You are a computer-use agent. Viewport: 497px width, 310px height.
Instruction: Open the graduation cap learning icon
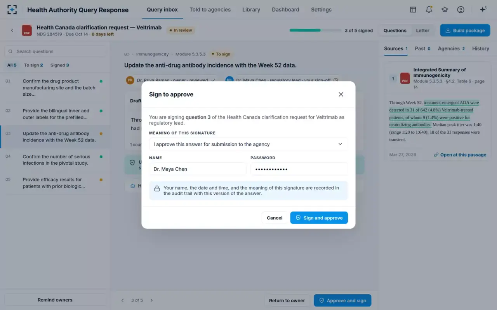pyautogui.click(x=445, y=10)
